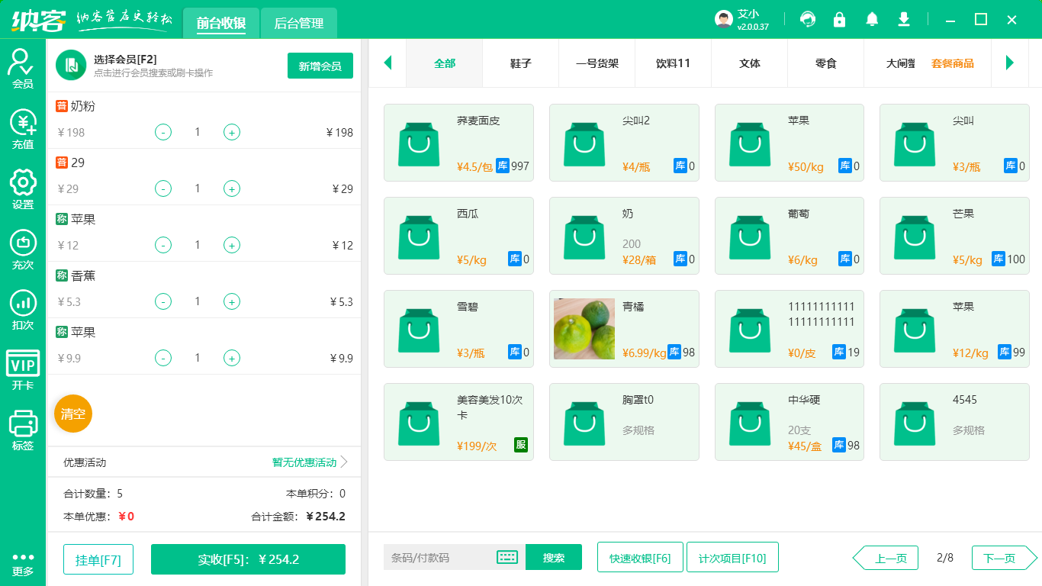
Task: Select the 扣次 deduction function
Action: 22,304
